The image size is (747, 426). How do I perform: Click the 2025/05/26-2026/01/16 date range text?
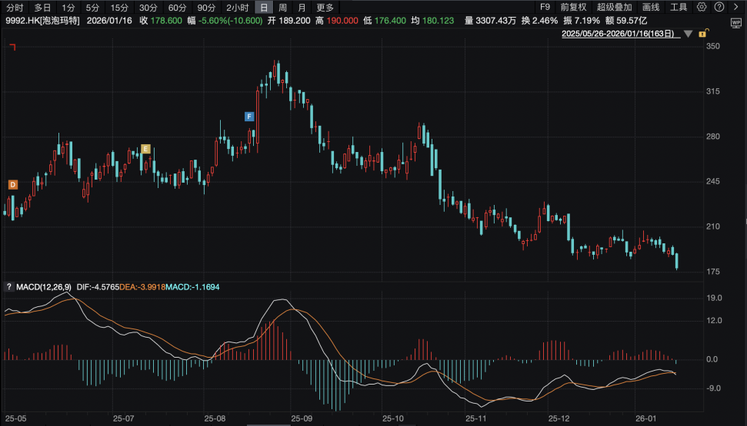click(619, 34)
